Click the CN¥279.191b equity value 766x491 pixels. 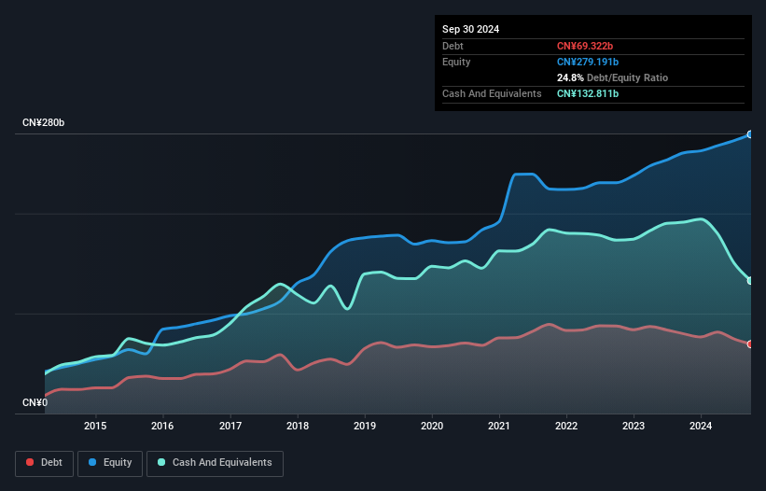point(588,62)
